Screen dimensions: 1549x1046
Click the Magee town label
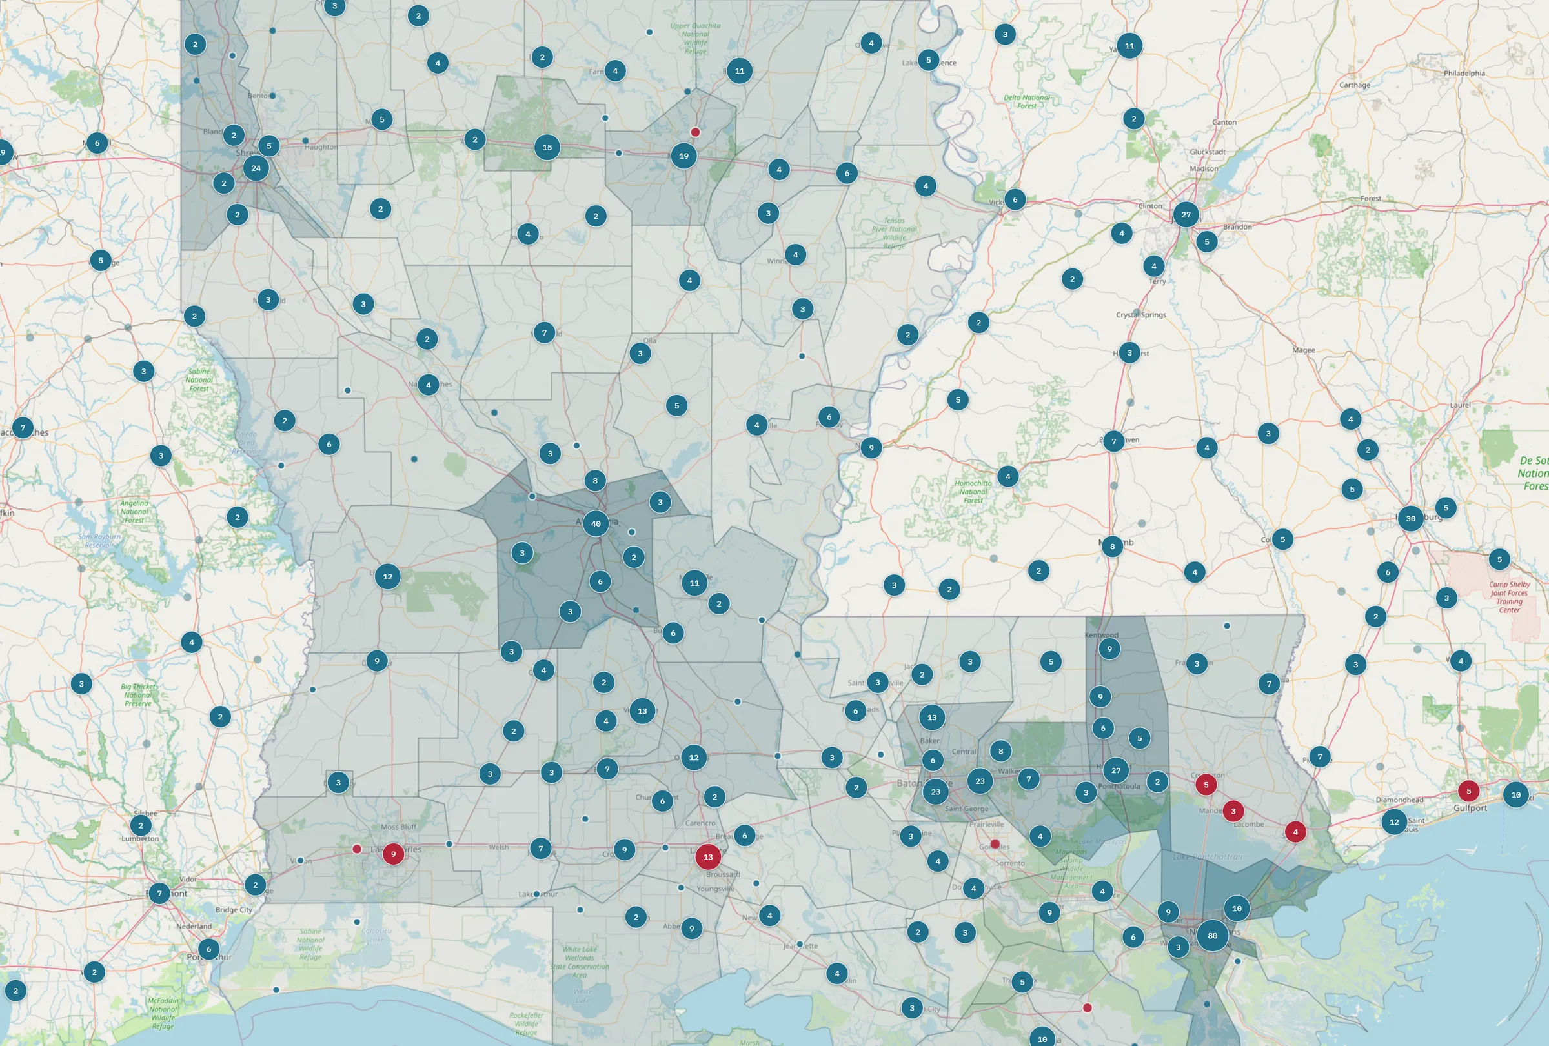(x=1304, y=350)
